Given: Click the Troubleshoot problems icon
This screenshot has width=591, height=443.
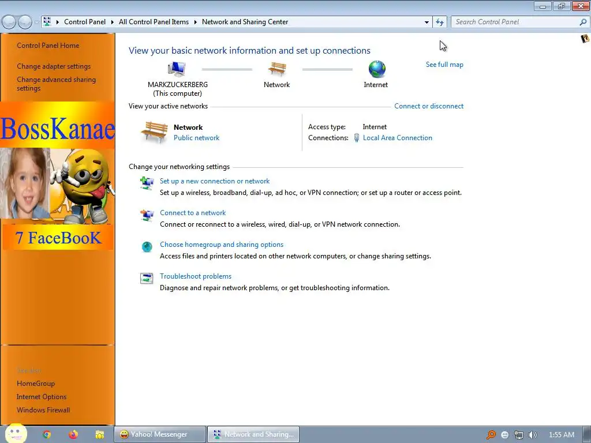Looking at the screenshot, I should (x=147, y=279).
